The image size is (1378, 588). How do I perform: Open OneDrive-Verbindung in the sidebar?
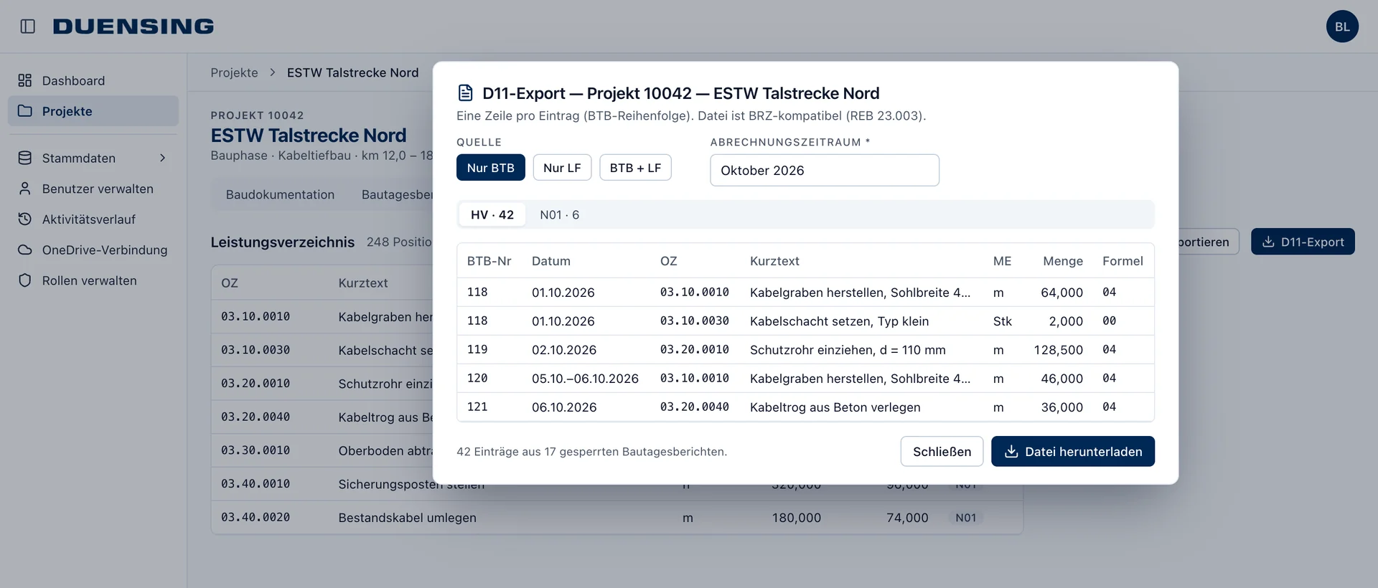93,250
